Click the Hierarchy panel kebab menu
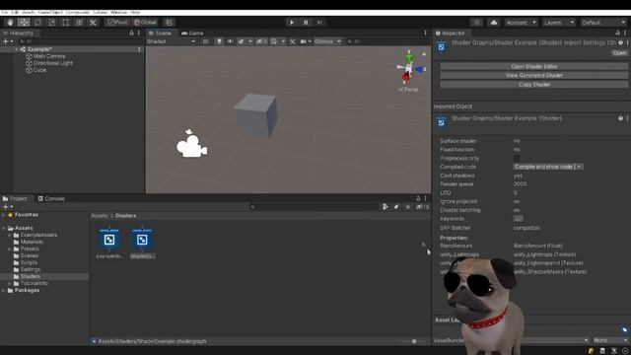 (x=139, y=33)
